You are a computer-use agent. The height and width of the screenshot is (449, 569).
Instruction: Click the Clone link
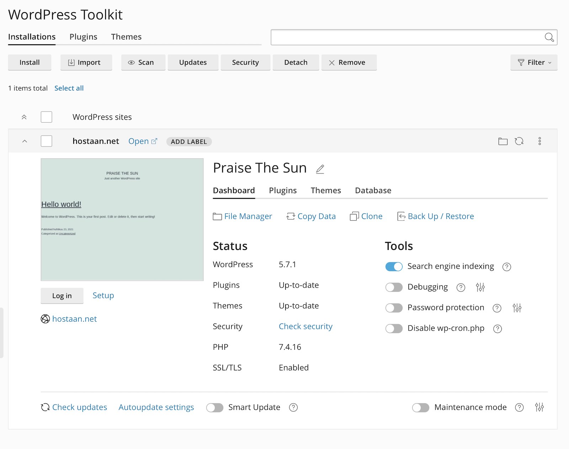click(x=372, y=216)
